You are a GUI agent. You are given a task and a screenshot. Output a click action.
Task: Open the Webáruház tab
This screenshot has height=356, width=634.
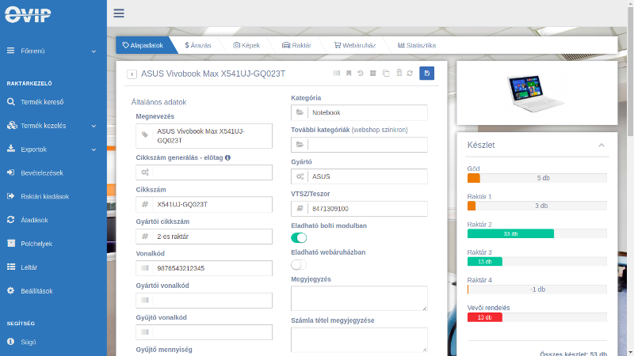[354, 45]
